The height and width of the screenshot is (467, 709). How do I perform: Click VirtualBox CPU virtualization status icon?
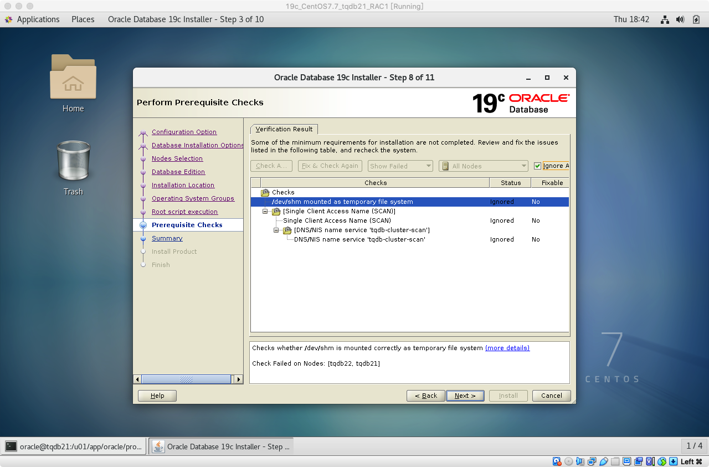click(650, 461)
